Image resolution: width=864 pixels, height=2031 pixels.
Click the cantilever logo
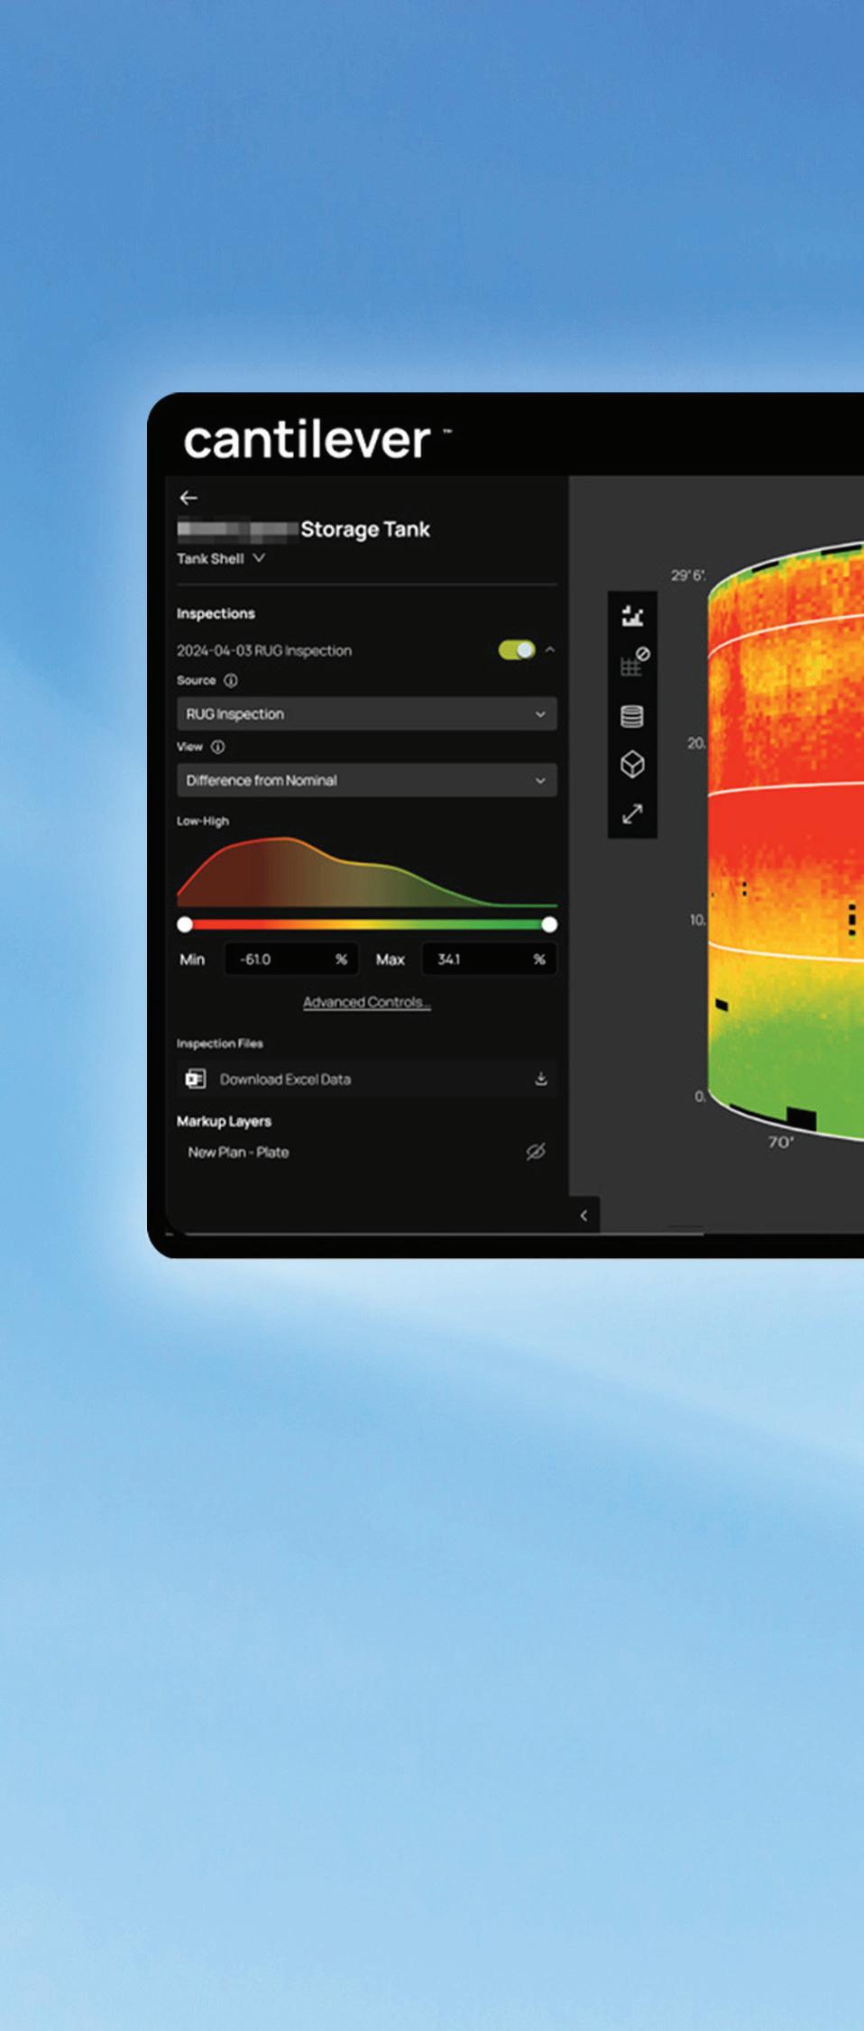click(x=317, y=439)
